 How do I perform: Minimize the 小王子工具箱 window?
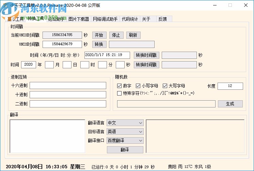[215, 5]
